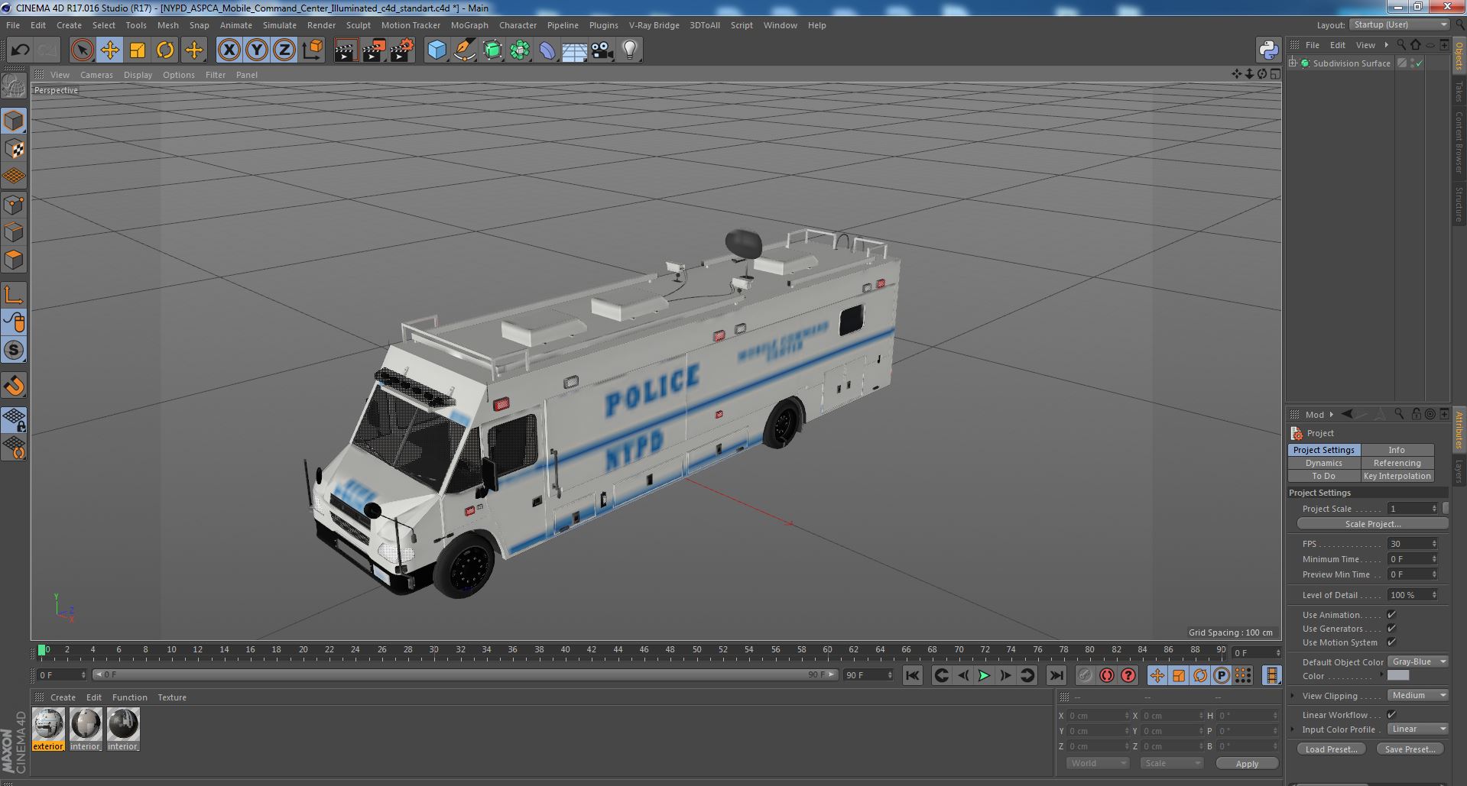
Task: Add a Light object
Action: (629, 50)
